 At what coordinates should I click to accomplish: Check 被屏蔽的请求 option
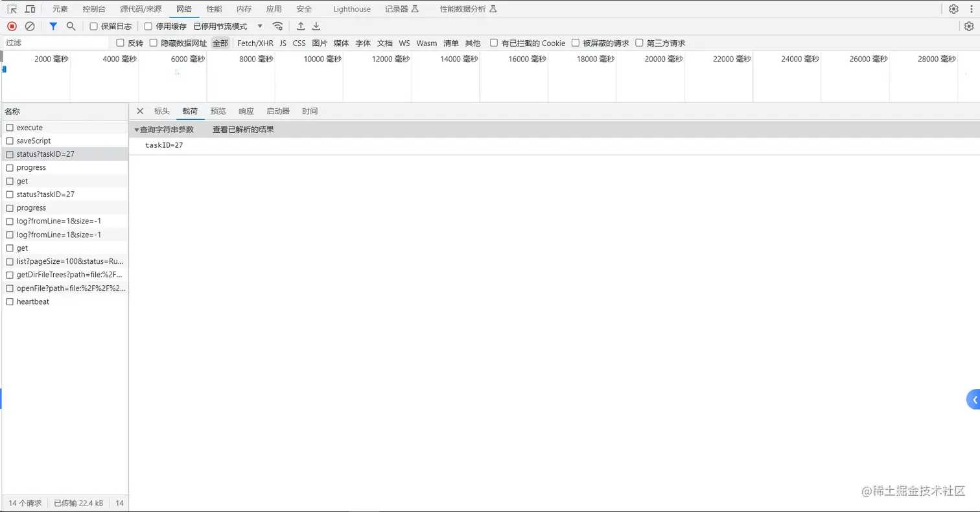(576, 43)
